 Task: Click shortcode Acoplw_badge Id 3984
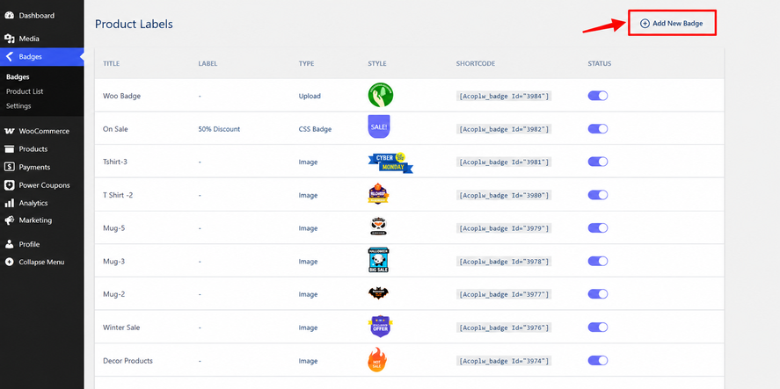(x=504, y=96)
